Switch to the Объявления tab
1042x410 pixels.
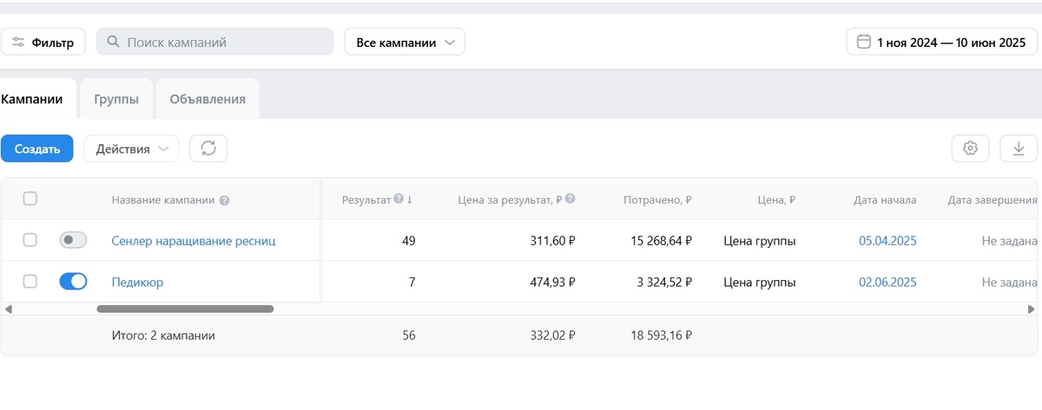pyautogui.click(x=208, y=99)
